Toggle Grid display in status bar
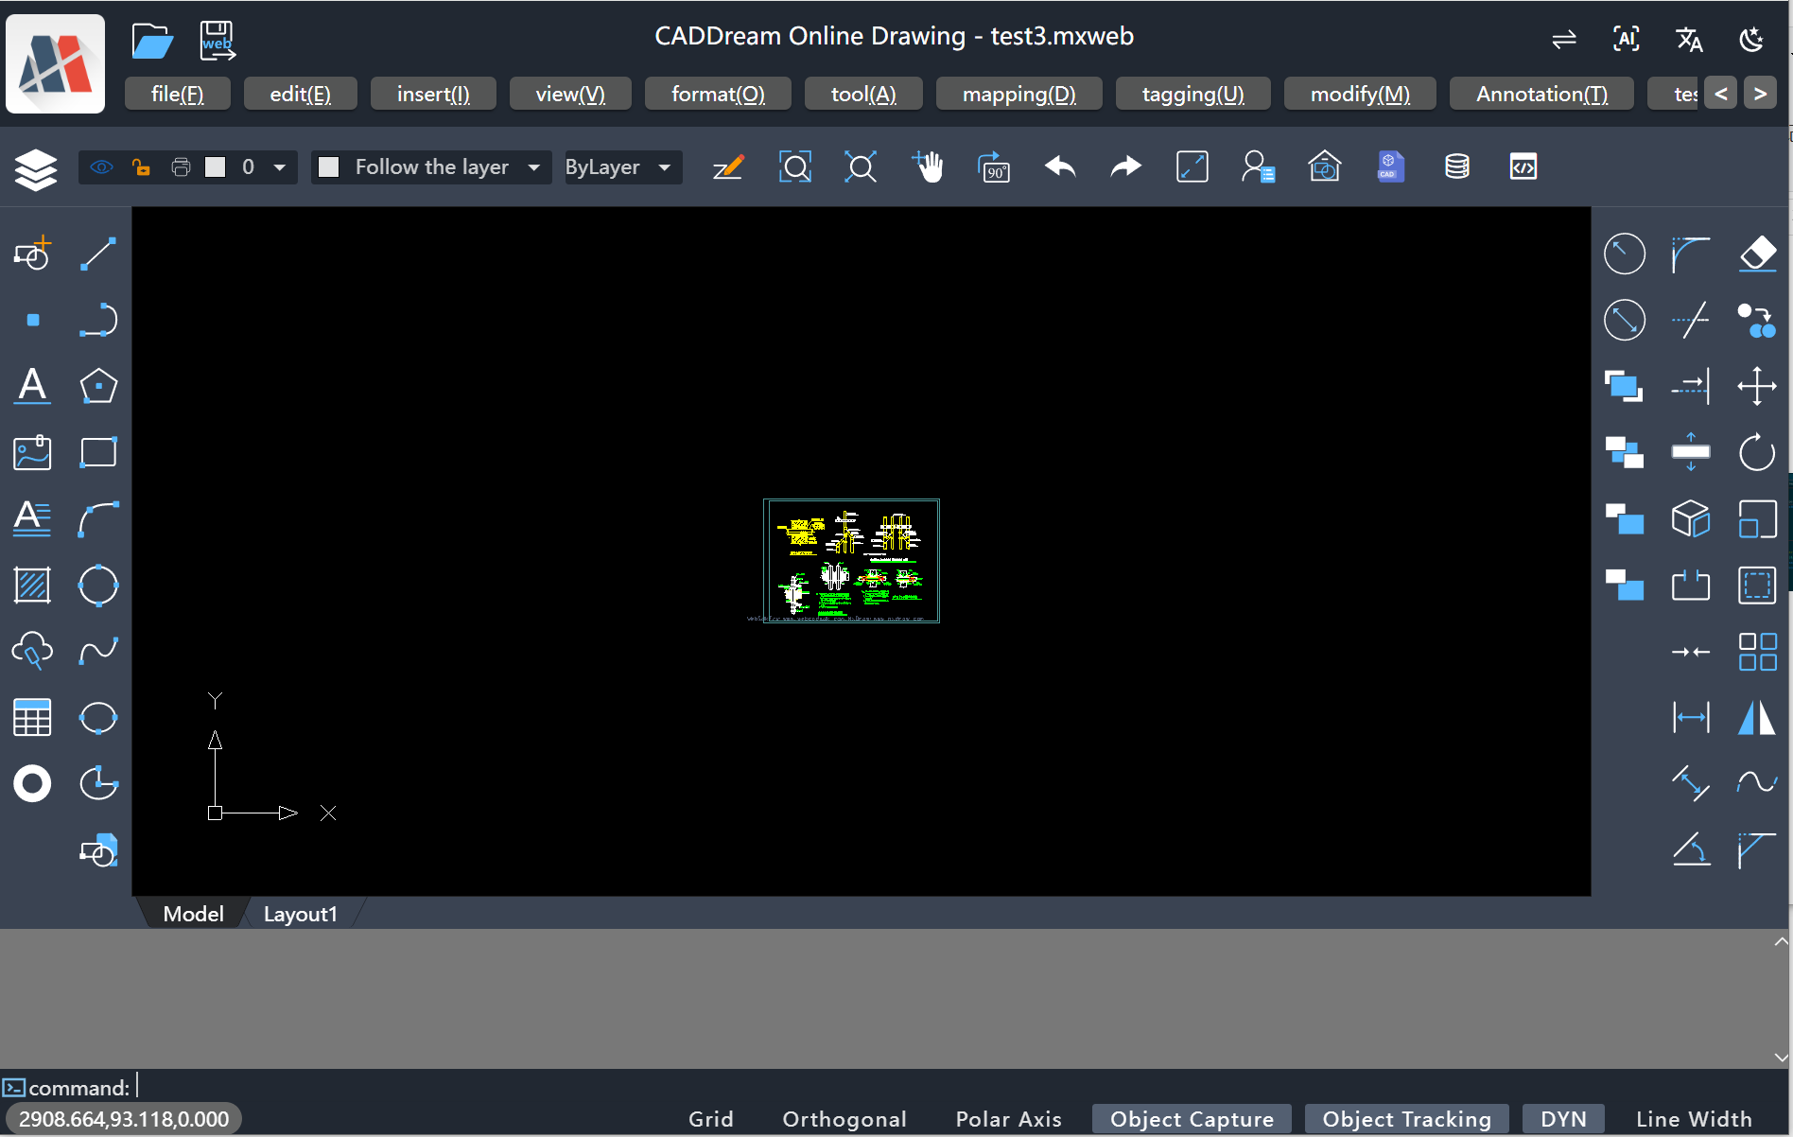Viewport: 1793px width, 1137px height. tap(710, 1119)
